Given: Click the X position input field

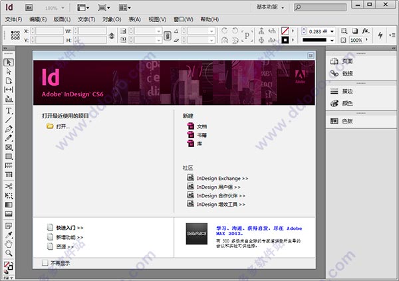Looking at the screenshot, I should 49,31.
